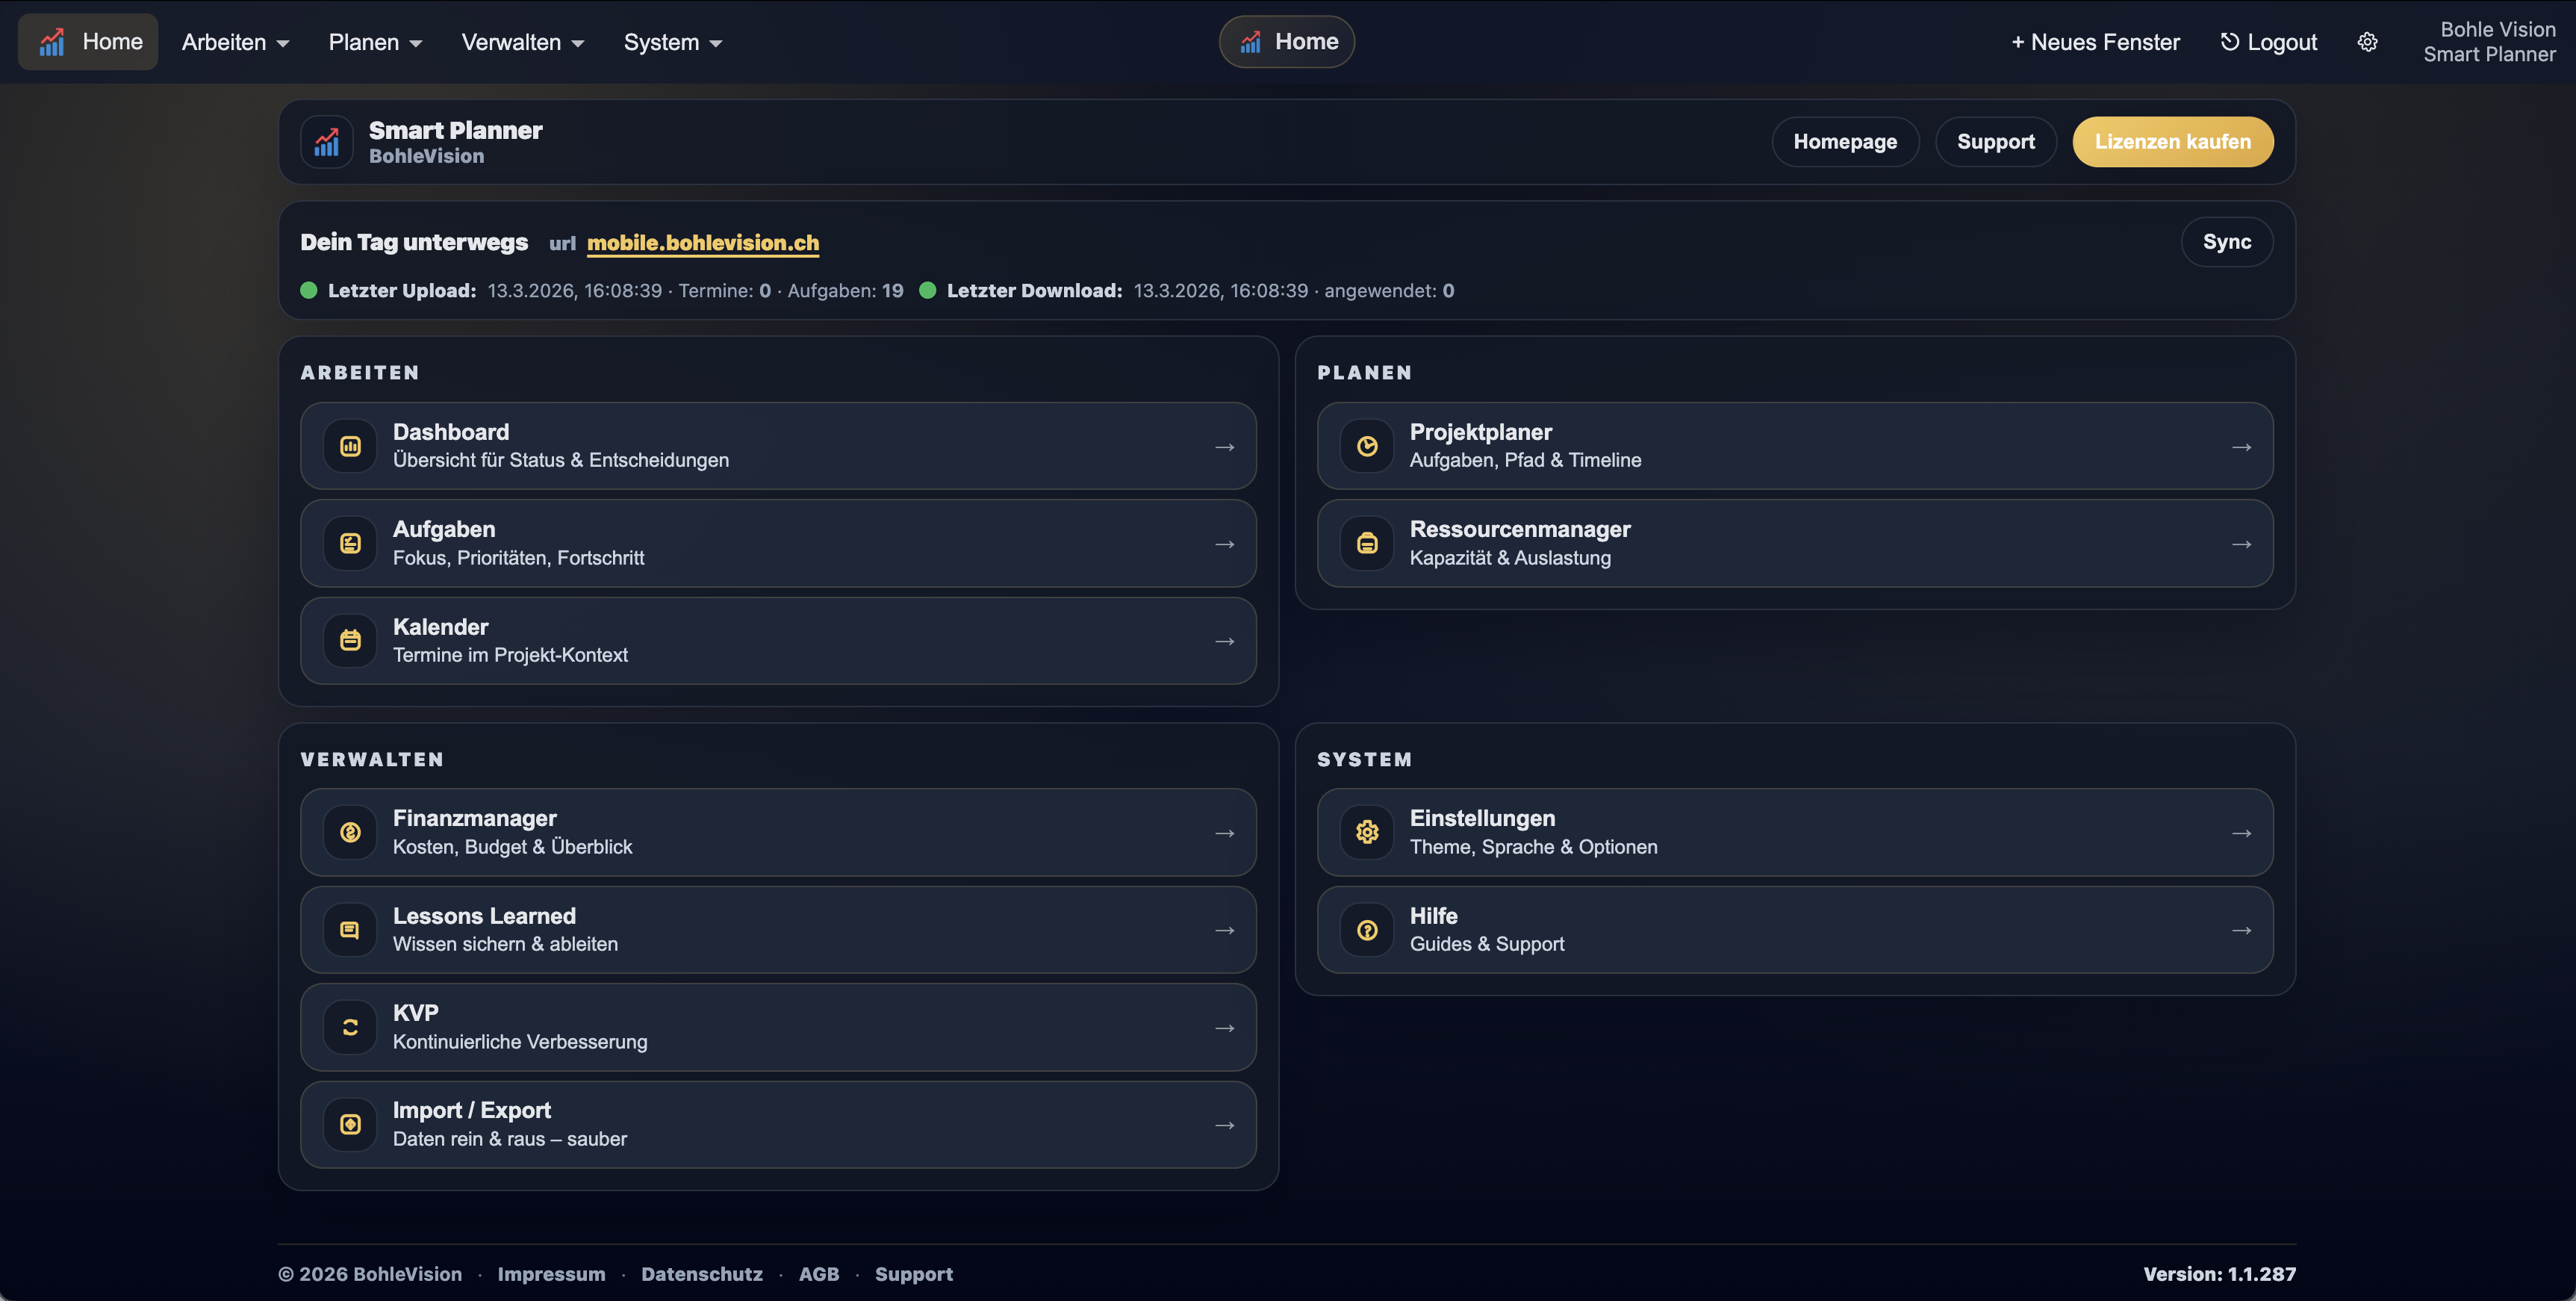Click the Projektplaner clock icon

(1366, 446)
